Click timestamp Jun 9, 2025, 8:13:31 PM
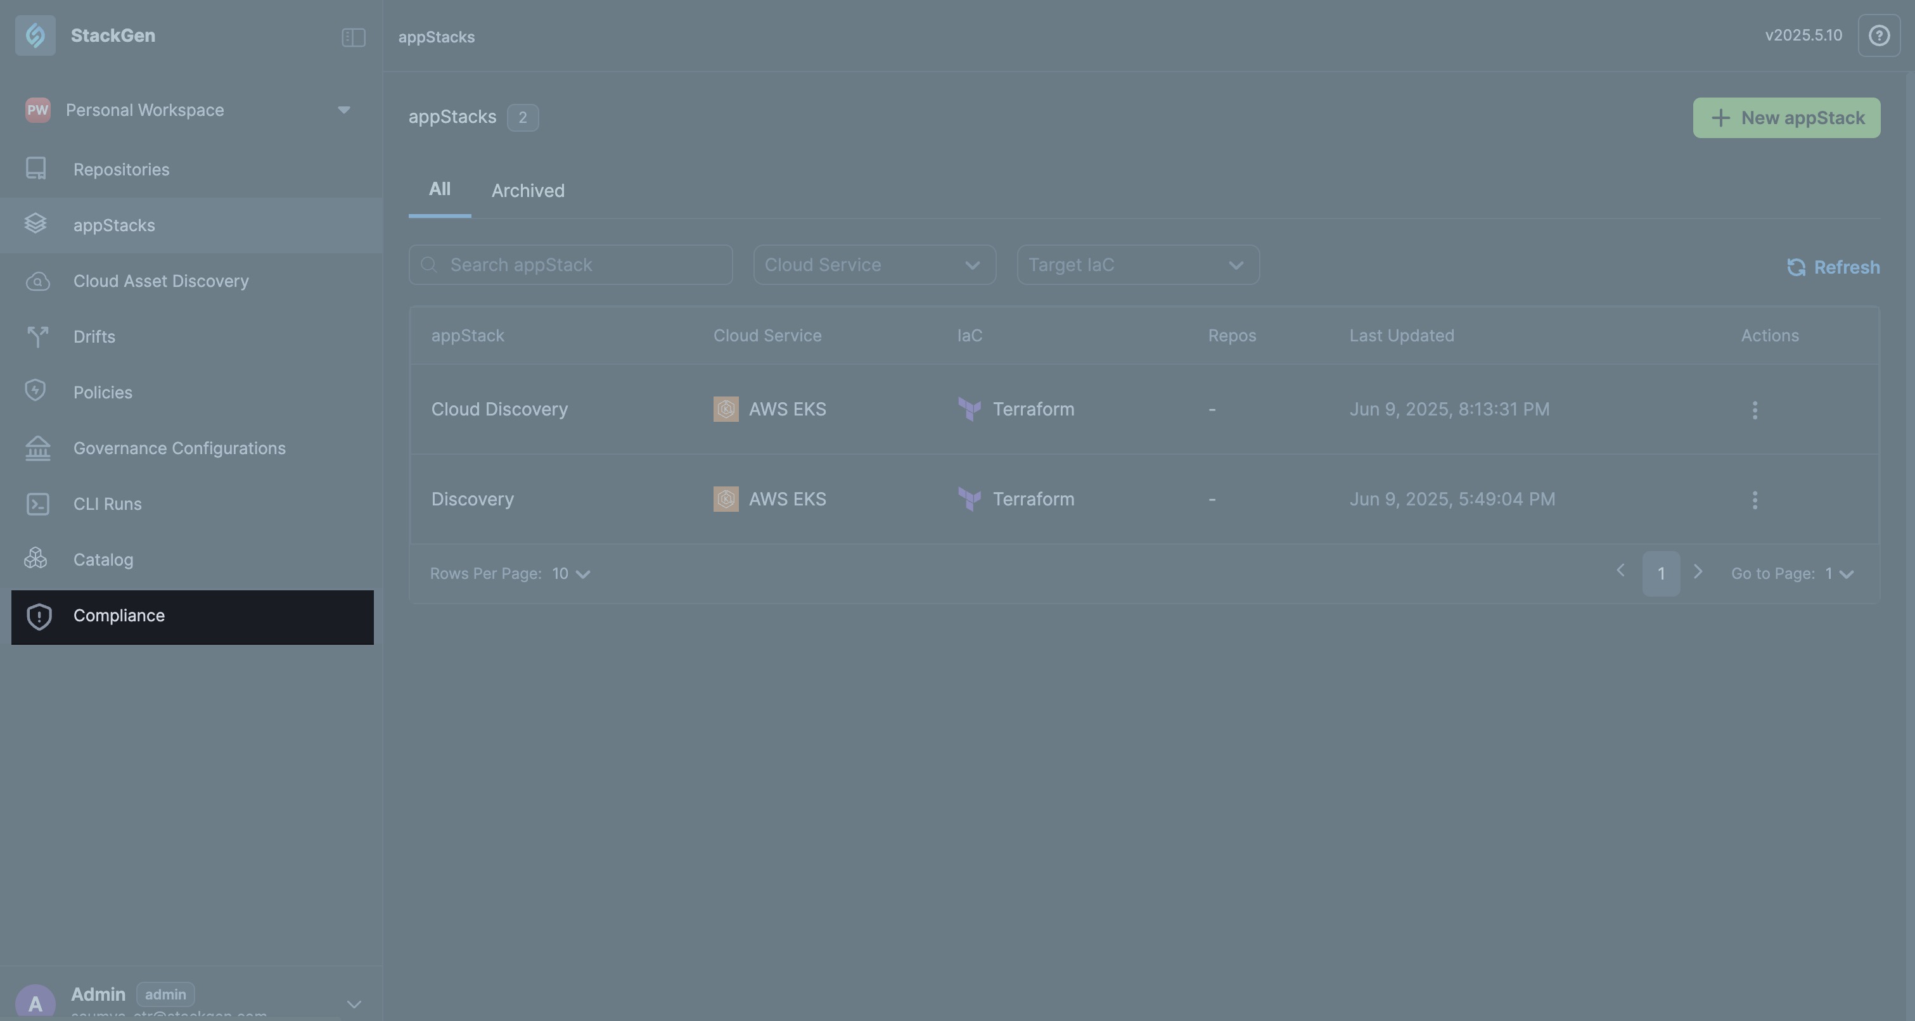This screenshot has width=1915, height=1021. click(1450, 409)
